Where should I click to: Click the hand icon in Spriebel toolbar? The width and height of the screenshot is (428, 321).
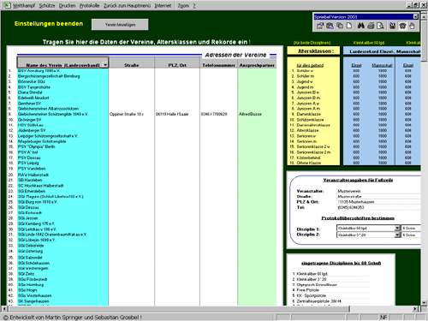412,26
